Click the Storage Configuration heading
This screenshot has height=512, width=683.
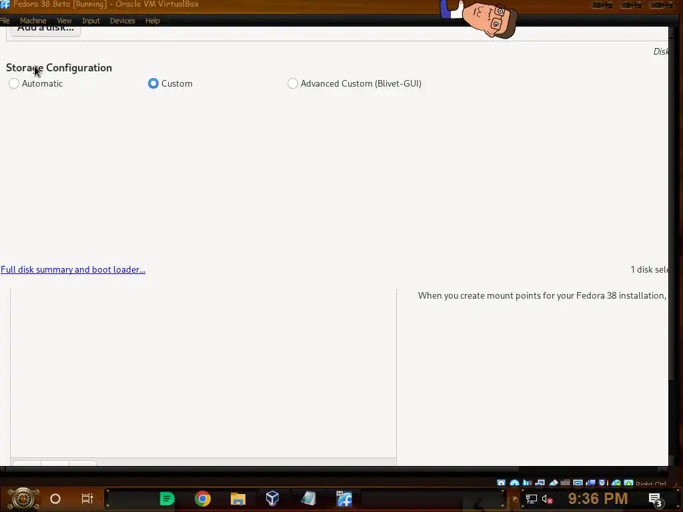point(59,67)
